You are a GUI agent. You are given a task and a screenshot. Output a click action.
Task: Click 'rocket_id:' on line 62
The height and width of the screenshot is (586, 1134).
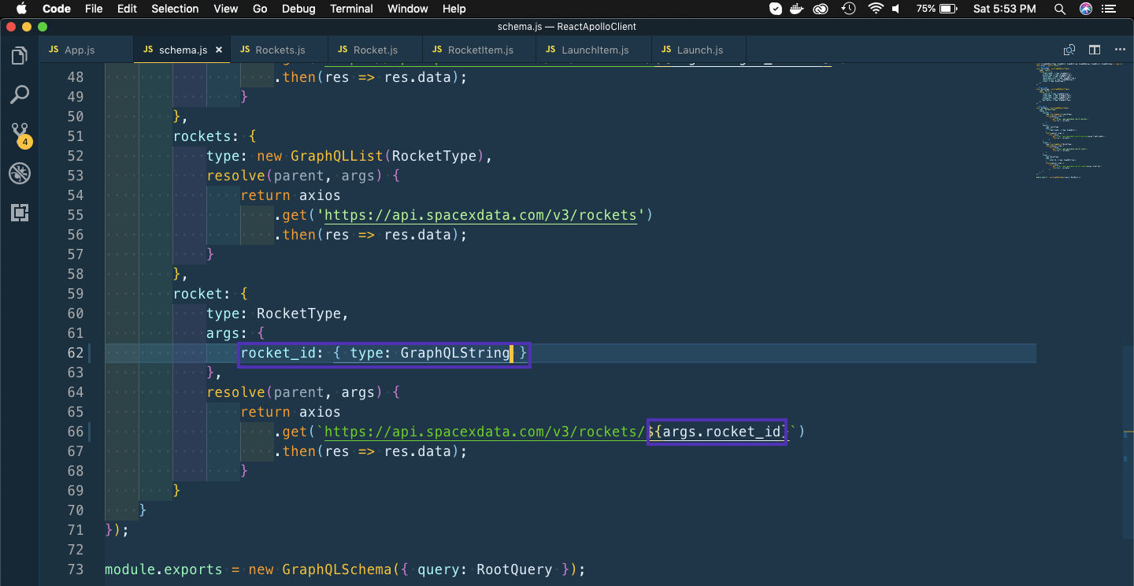(282, 353)
